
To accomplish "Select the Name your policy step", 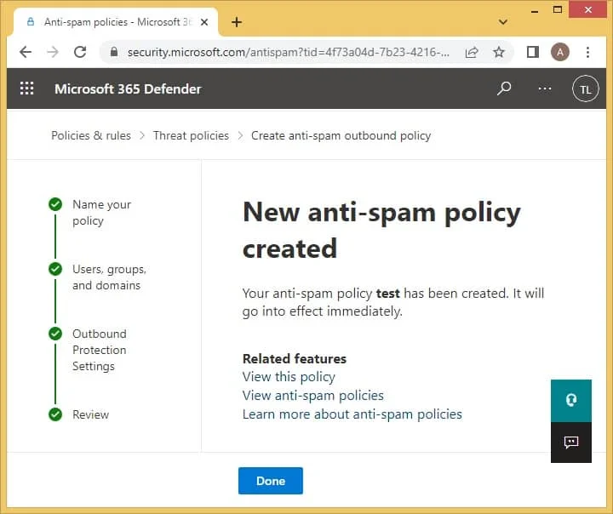I will [101, 212].
